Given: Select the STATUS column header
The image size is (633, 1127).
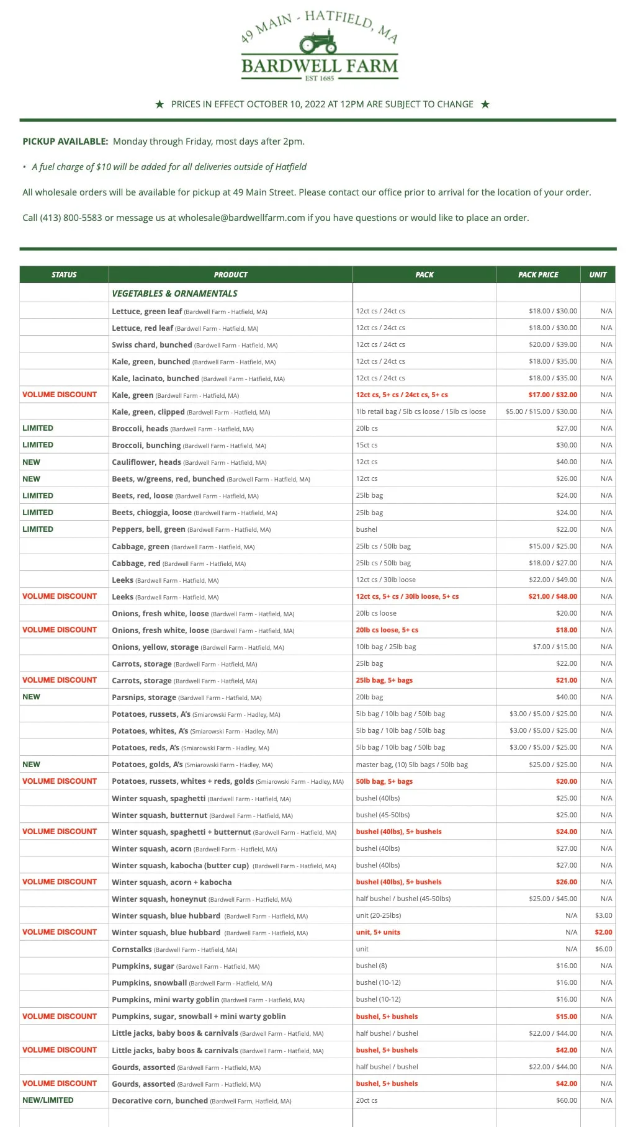Looking at the screenshot, I should [x=64, y=274].
